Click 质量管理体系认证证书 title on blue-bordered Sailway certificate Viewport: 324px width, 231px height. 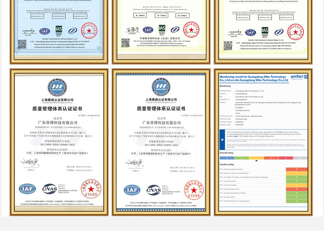(x=161, y=109)
